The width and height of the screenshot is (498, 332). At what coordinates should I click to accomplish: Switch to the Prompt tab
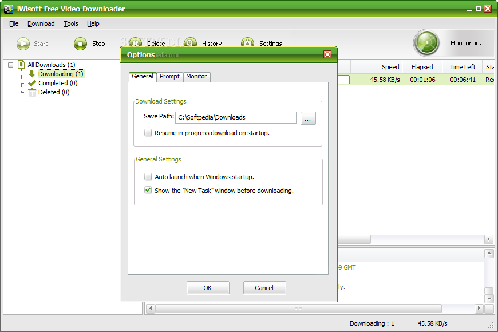pyautogui.click(x=169, y=77)
